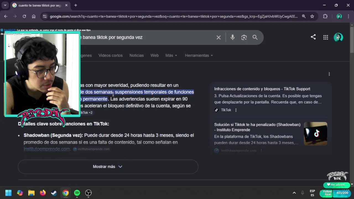
Task: Change the ESP ES input language
Action: 312,193
